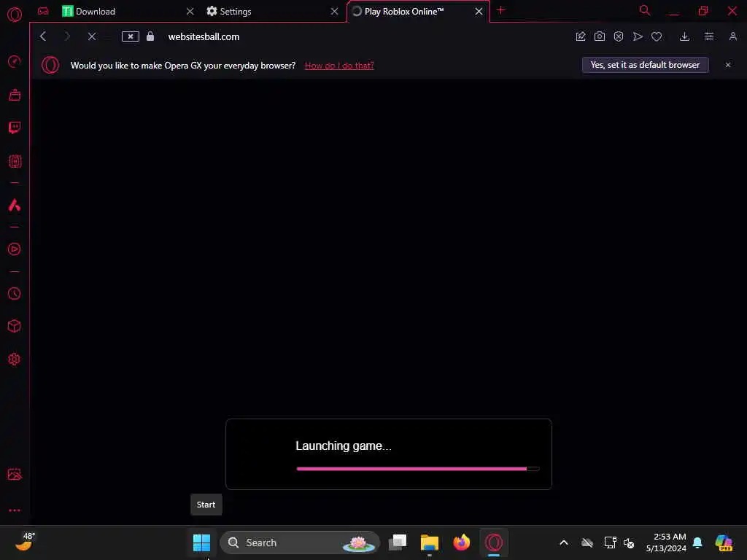Screen dimensions: 747x560
Task: Click 'How do I do that?' link
Action: (339, 66)
